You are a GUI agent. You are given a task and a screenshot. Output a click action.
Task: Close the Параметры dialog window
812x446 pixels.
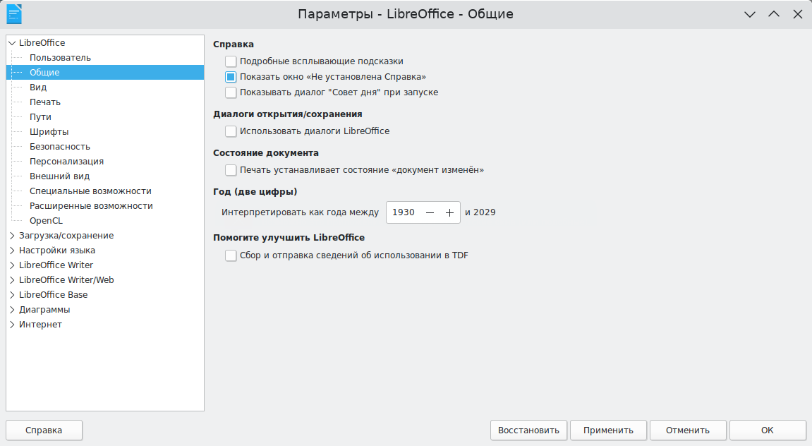tap(798, 15)
